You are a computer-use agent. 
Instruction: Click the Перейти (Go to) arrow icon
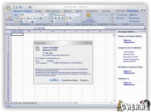click(x=131, y=21)
